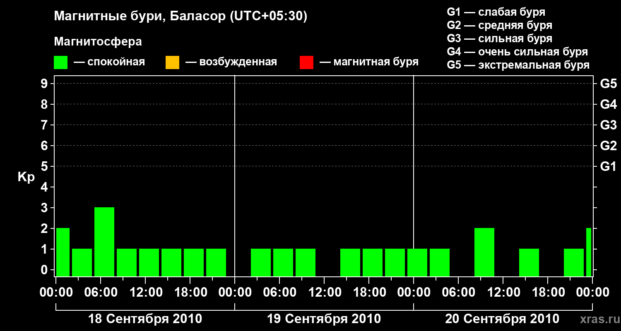Click the '— спокойная' legend label
Viewport: 621px width, 331px height.
[109, 62]
